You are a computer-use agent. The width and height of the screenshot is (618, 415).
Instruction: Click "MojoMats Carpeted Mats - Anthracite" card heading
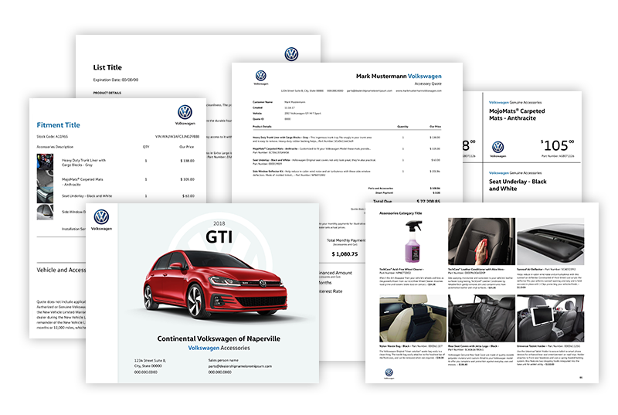pos(517,114)
